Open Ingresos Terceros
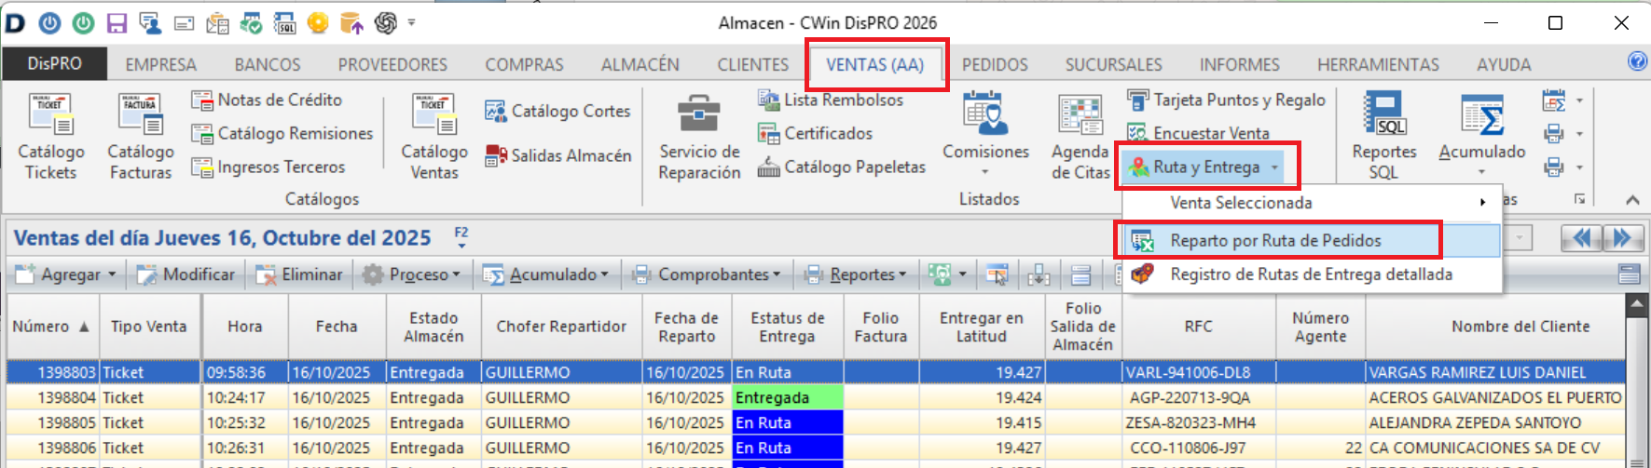 point(268,167)
